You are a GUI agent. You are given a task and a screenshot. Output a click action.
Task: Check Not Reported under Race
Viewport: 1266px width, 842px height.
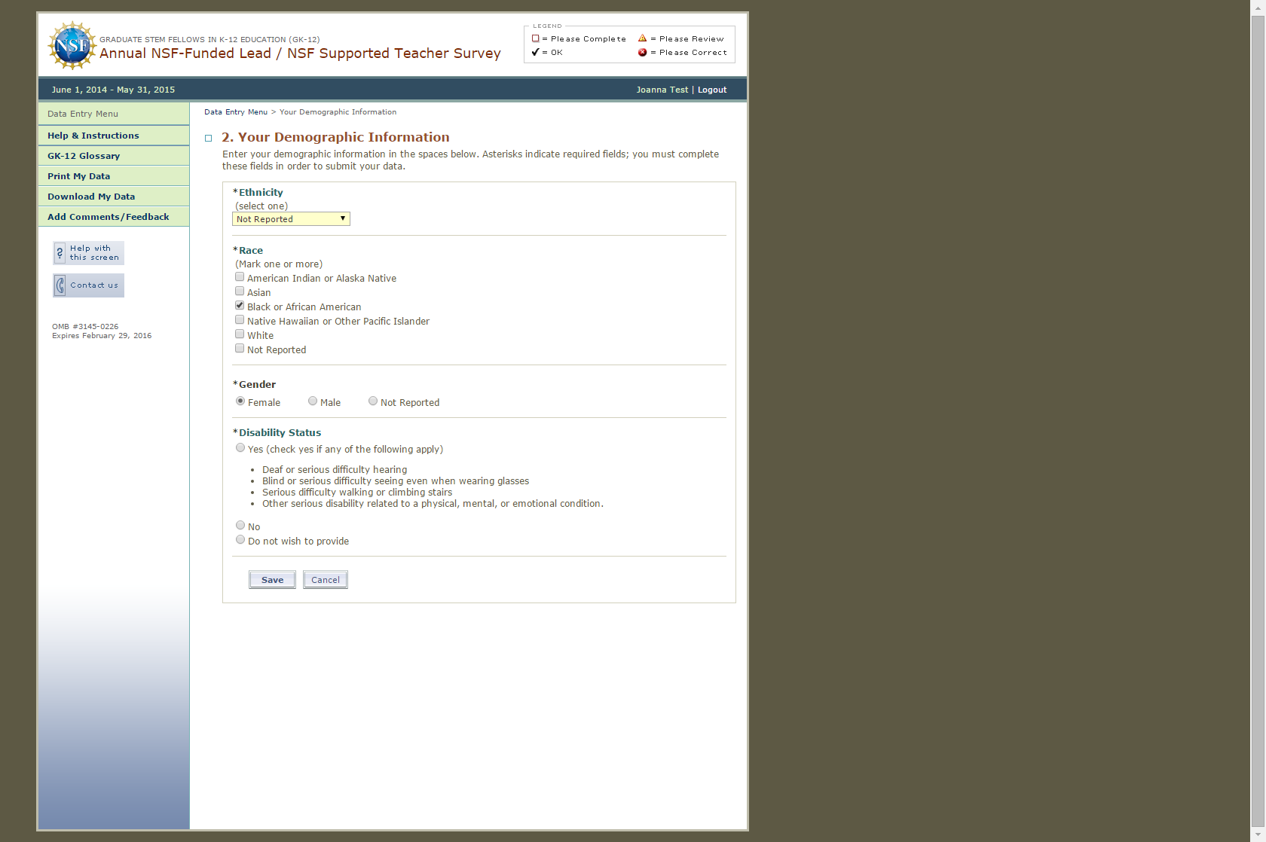point(240,349)
